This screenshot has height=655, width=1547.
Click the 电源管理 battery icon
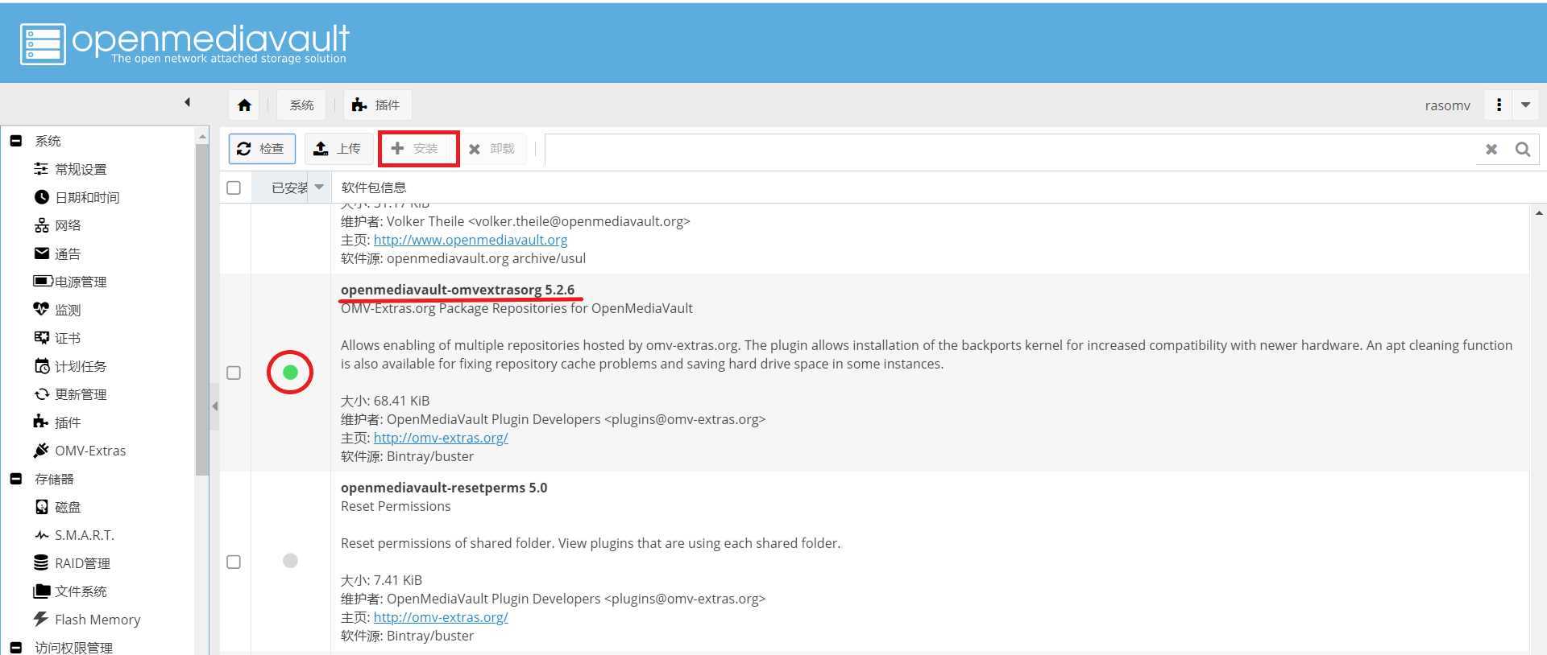point(43,281)
